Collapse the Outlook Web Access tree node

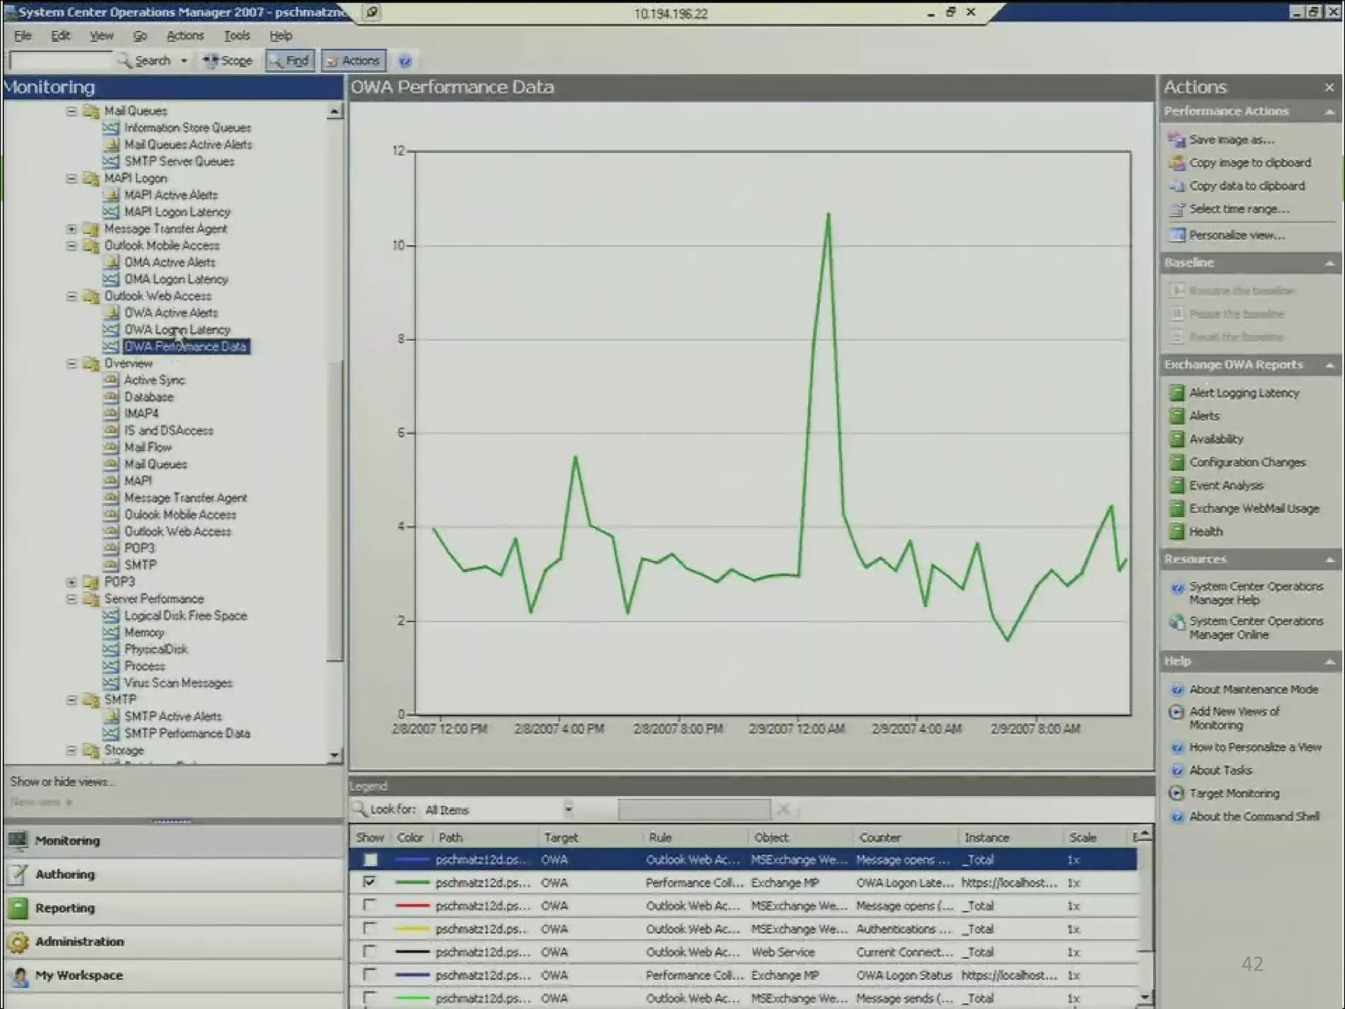click(72, 296)
